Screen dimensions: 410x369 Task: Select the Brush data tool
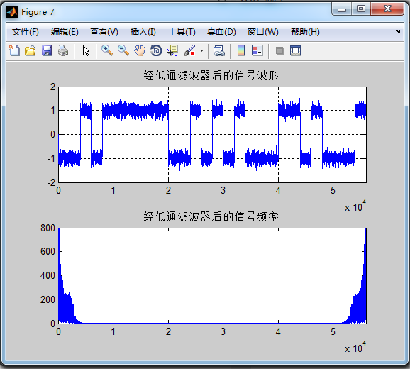click(x=189, y=50)
